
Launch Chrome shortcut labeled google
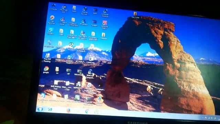[x=46, y=70]
